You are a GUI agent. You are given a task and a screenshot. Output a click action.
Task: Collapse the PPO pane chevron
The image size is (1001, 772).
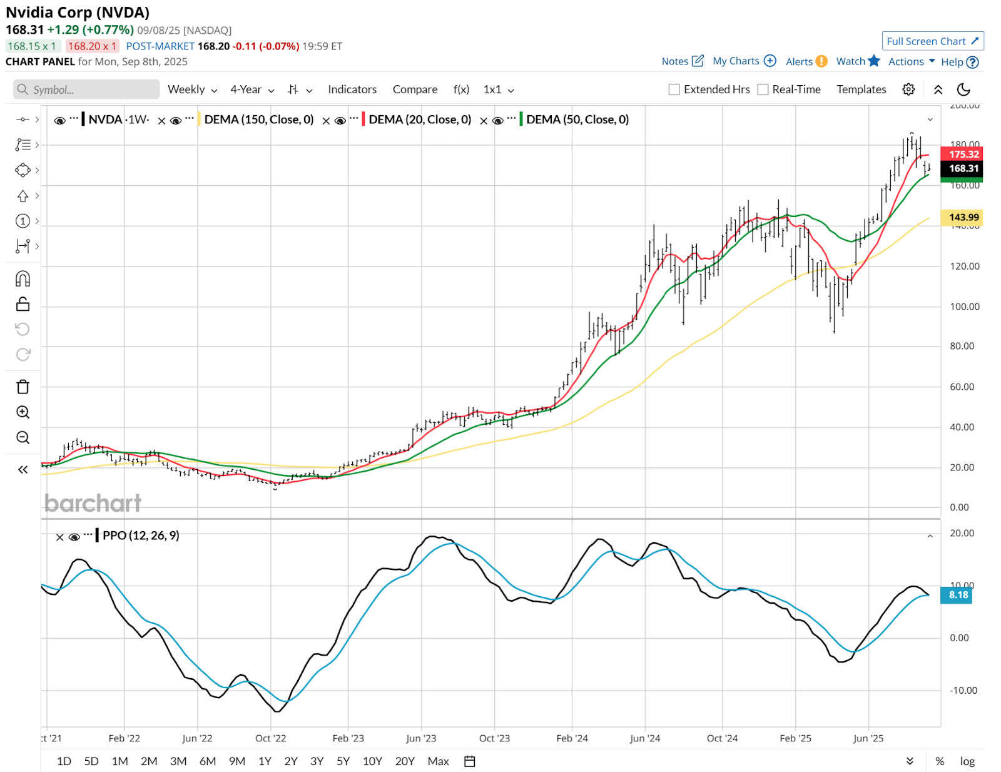point(930,536)
